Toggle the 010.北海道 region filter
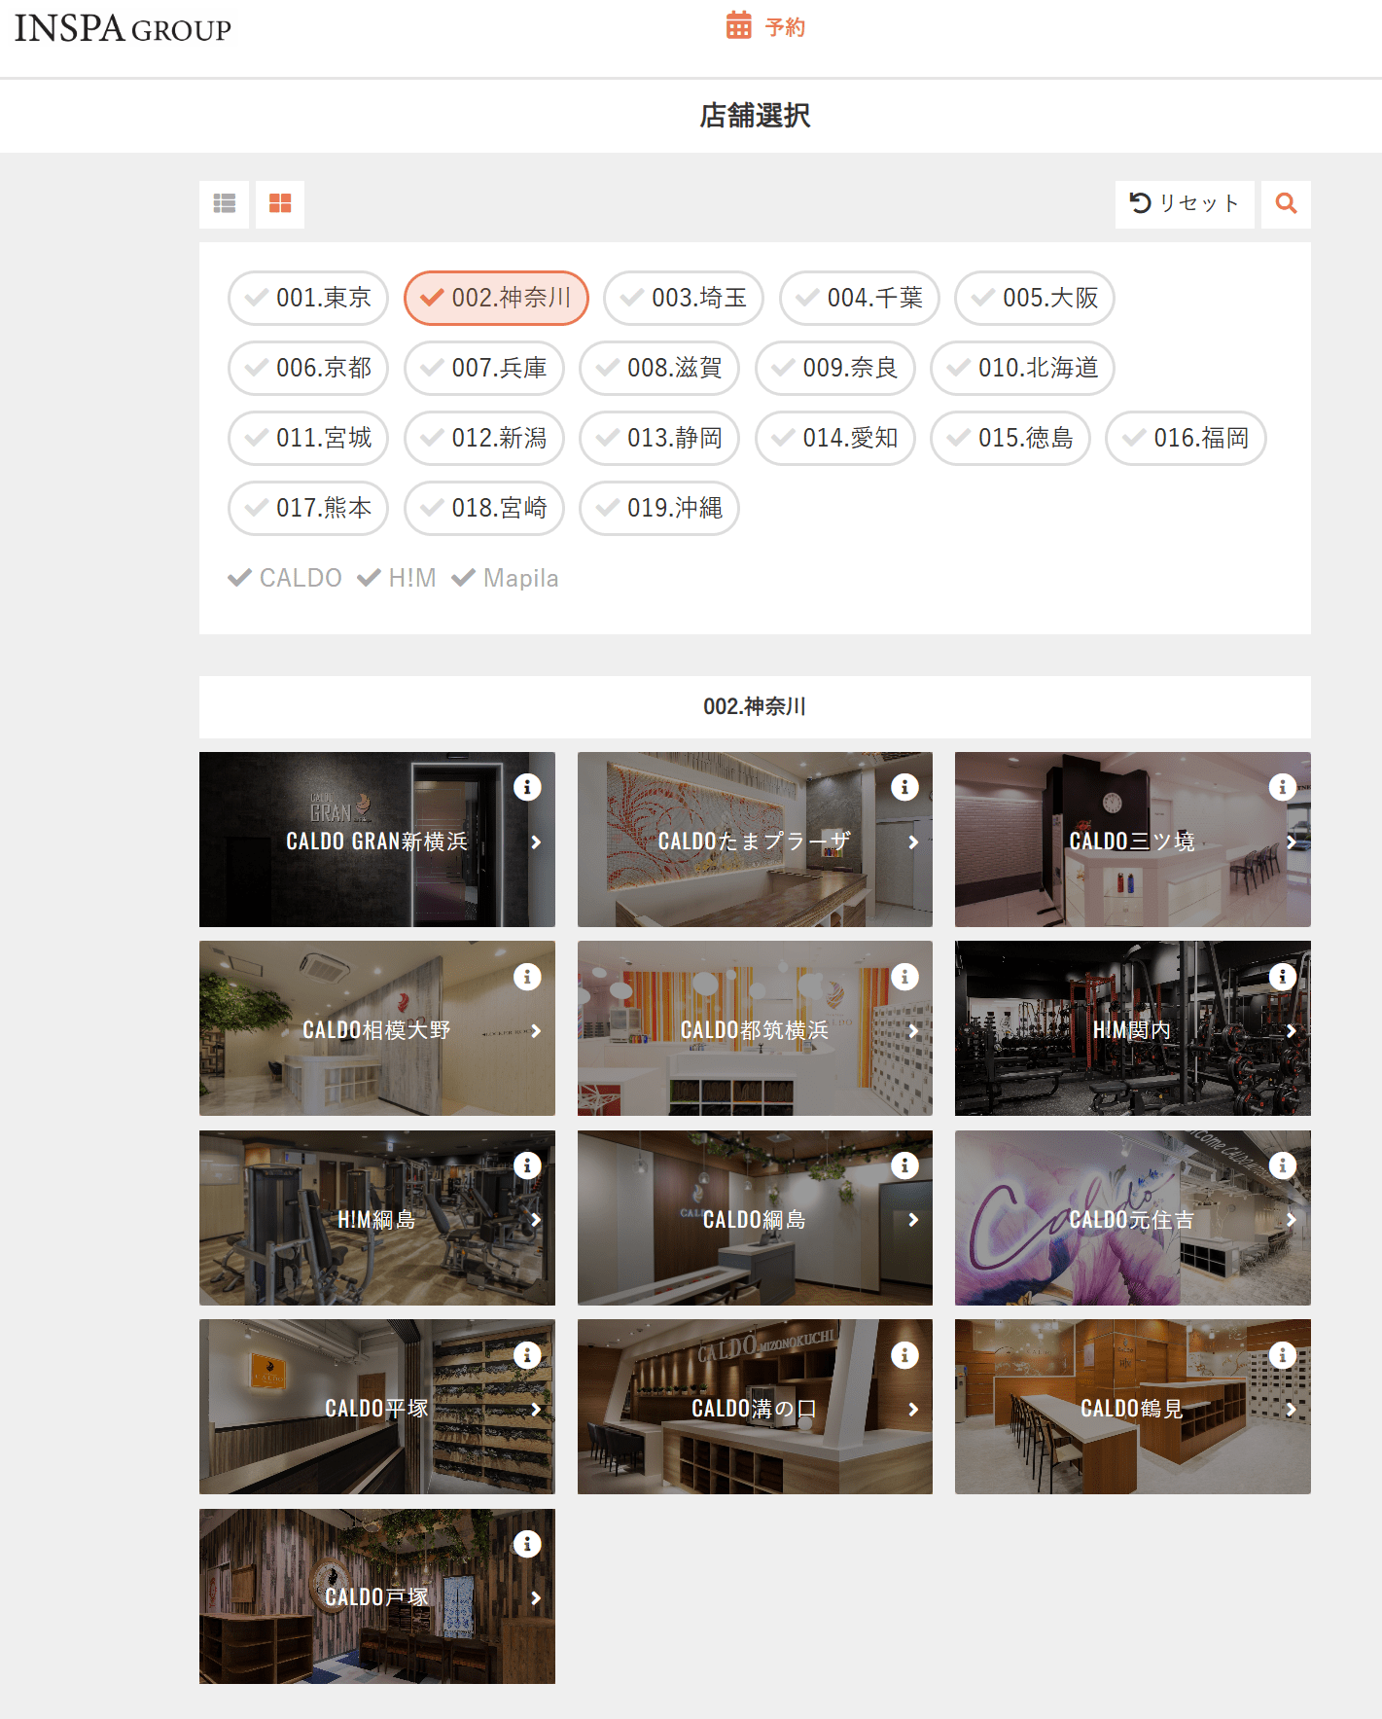 click(1022, 368)
